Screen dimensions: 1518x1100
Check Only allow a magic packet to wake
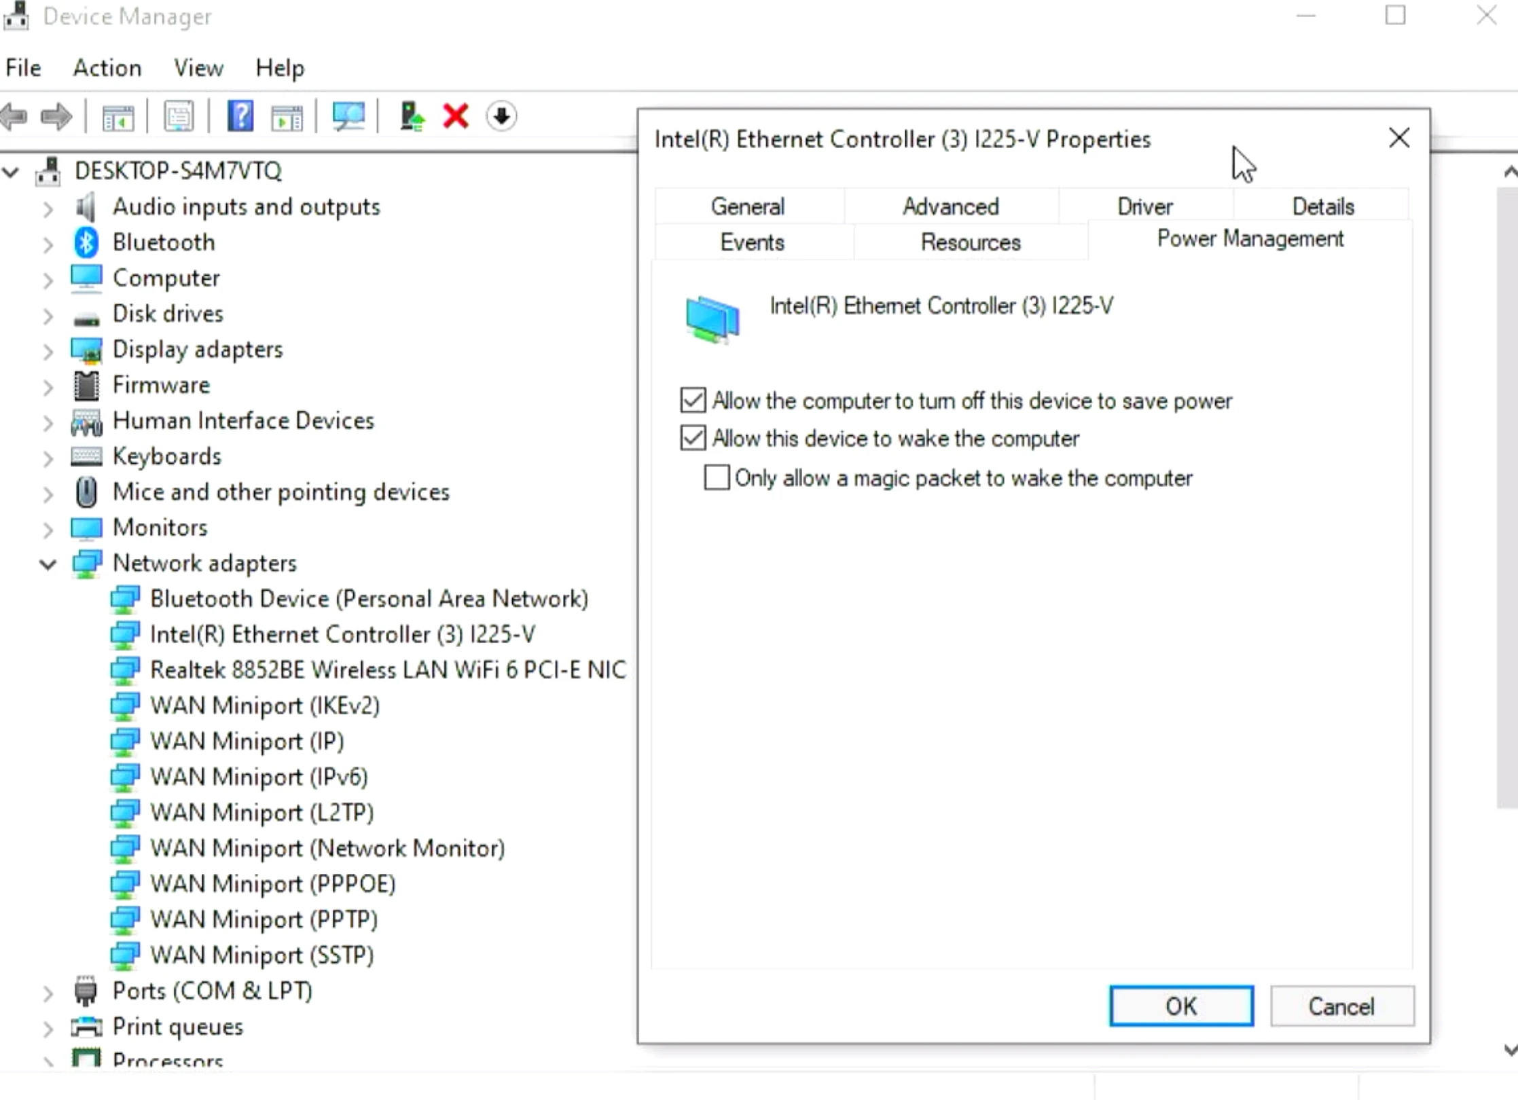(716, 477)
